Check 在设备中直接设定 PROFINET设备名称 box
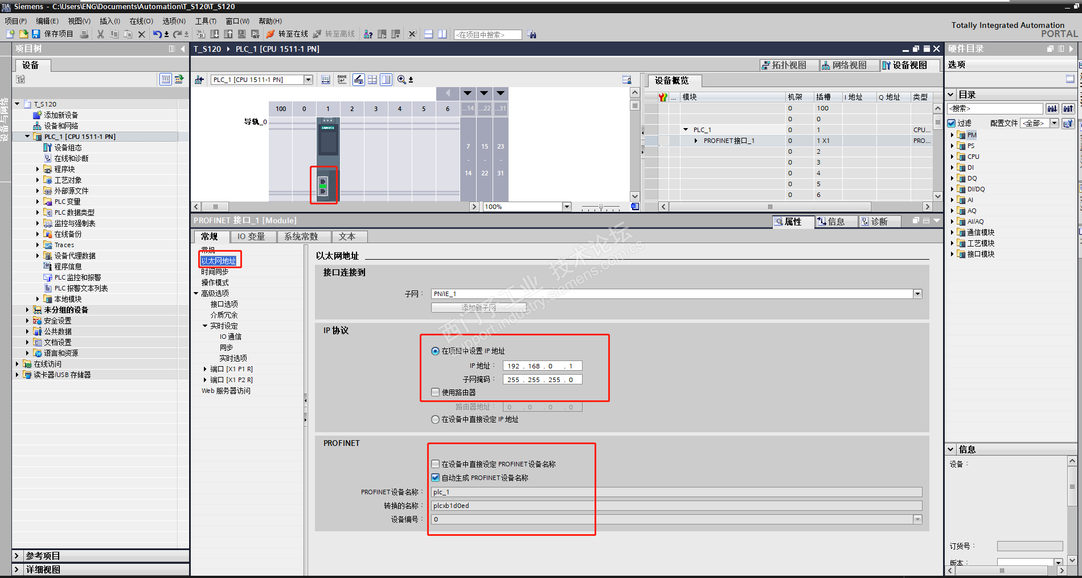Viewport: 1082px width, 578px height. pos(436,464)
